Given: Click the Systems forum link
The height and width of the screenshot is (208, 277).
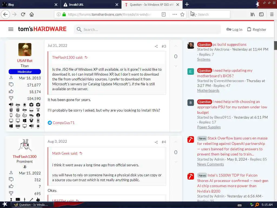Looking at the screenshot, I should coord(204,59).
